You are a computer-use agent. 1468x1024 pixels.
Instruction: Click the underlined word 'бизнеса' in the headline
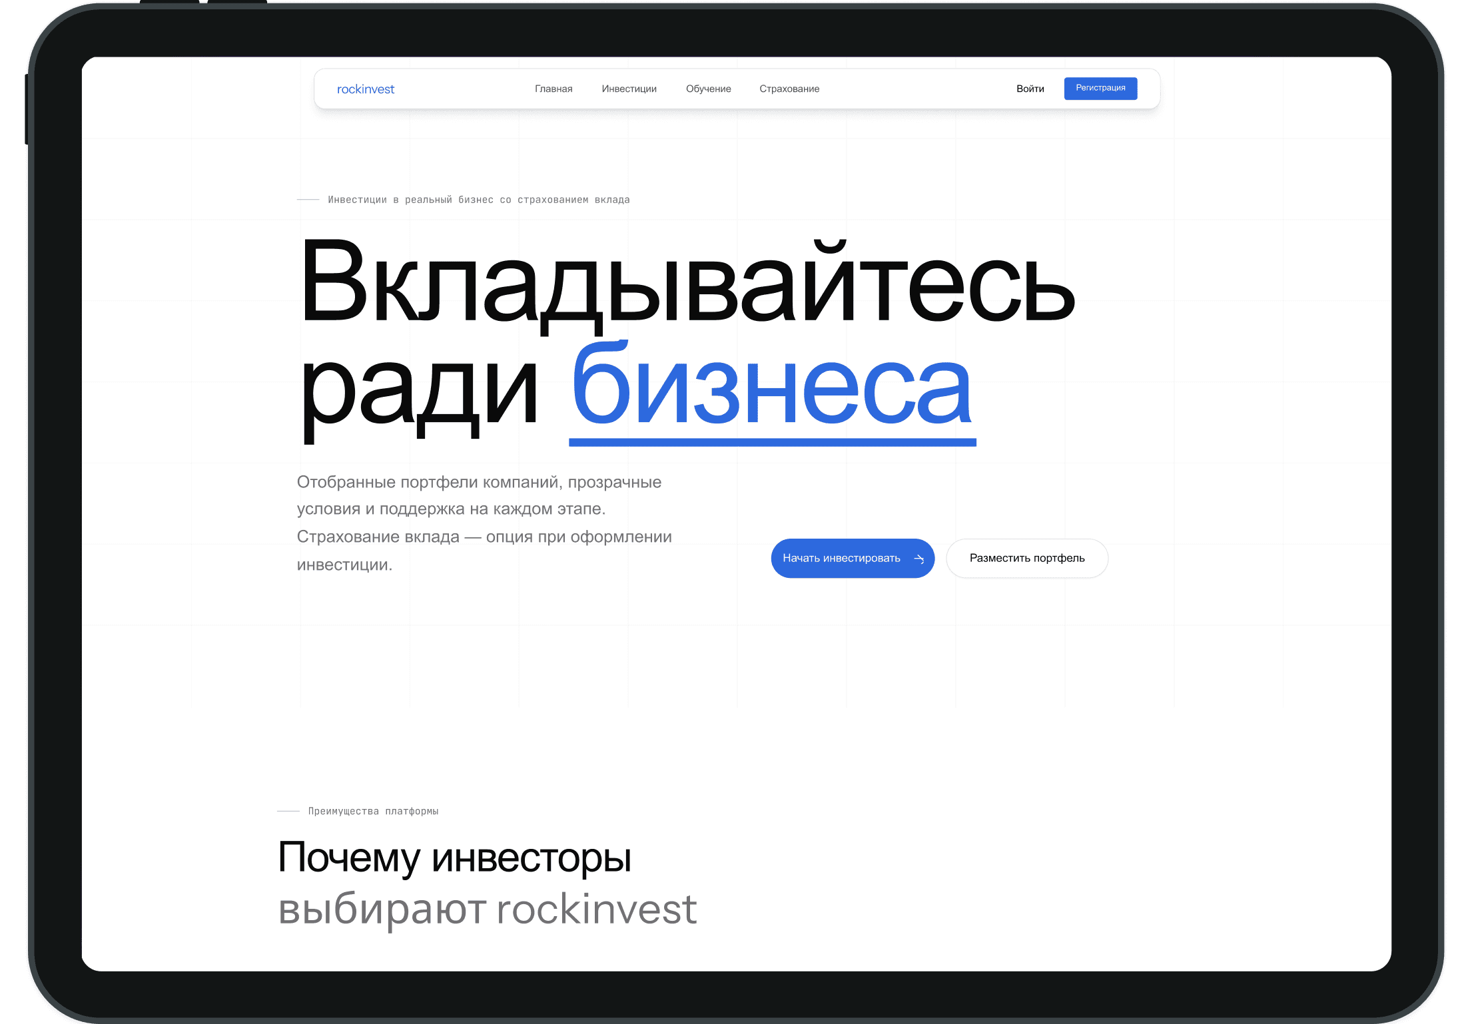(x=773, y=386)
